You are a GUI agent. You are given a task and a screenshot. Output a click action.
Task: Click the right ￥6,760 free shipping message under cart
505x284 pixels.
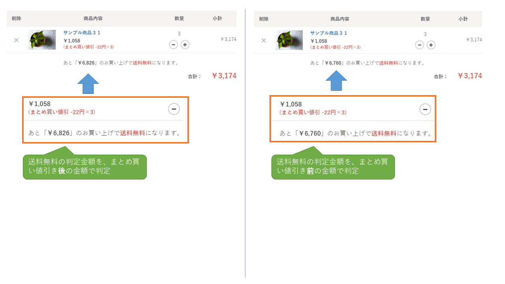pos(367,63)
